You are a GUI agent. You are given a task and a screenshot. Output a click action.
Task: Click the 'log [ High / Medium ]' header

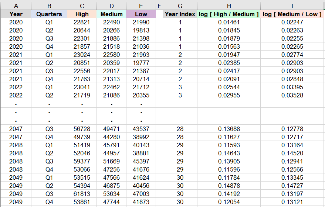coord(229,14)
